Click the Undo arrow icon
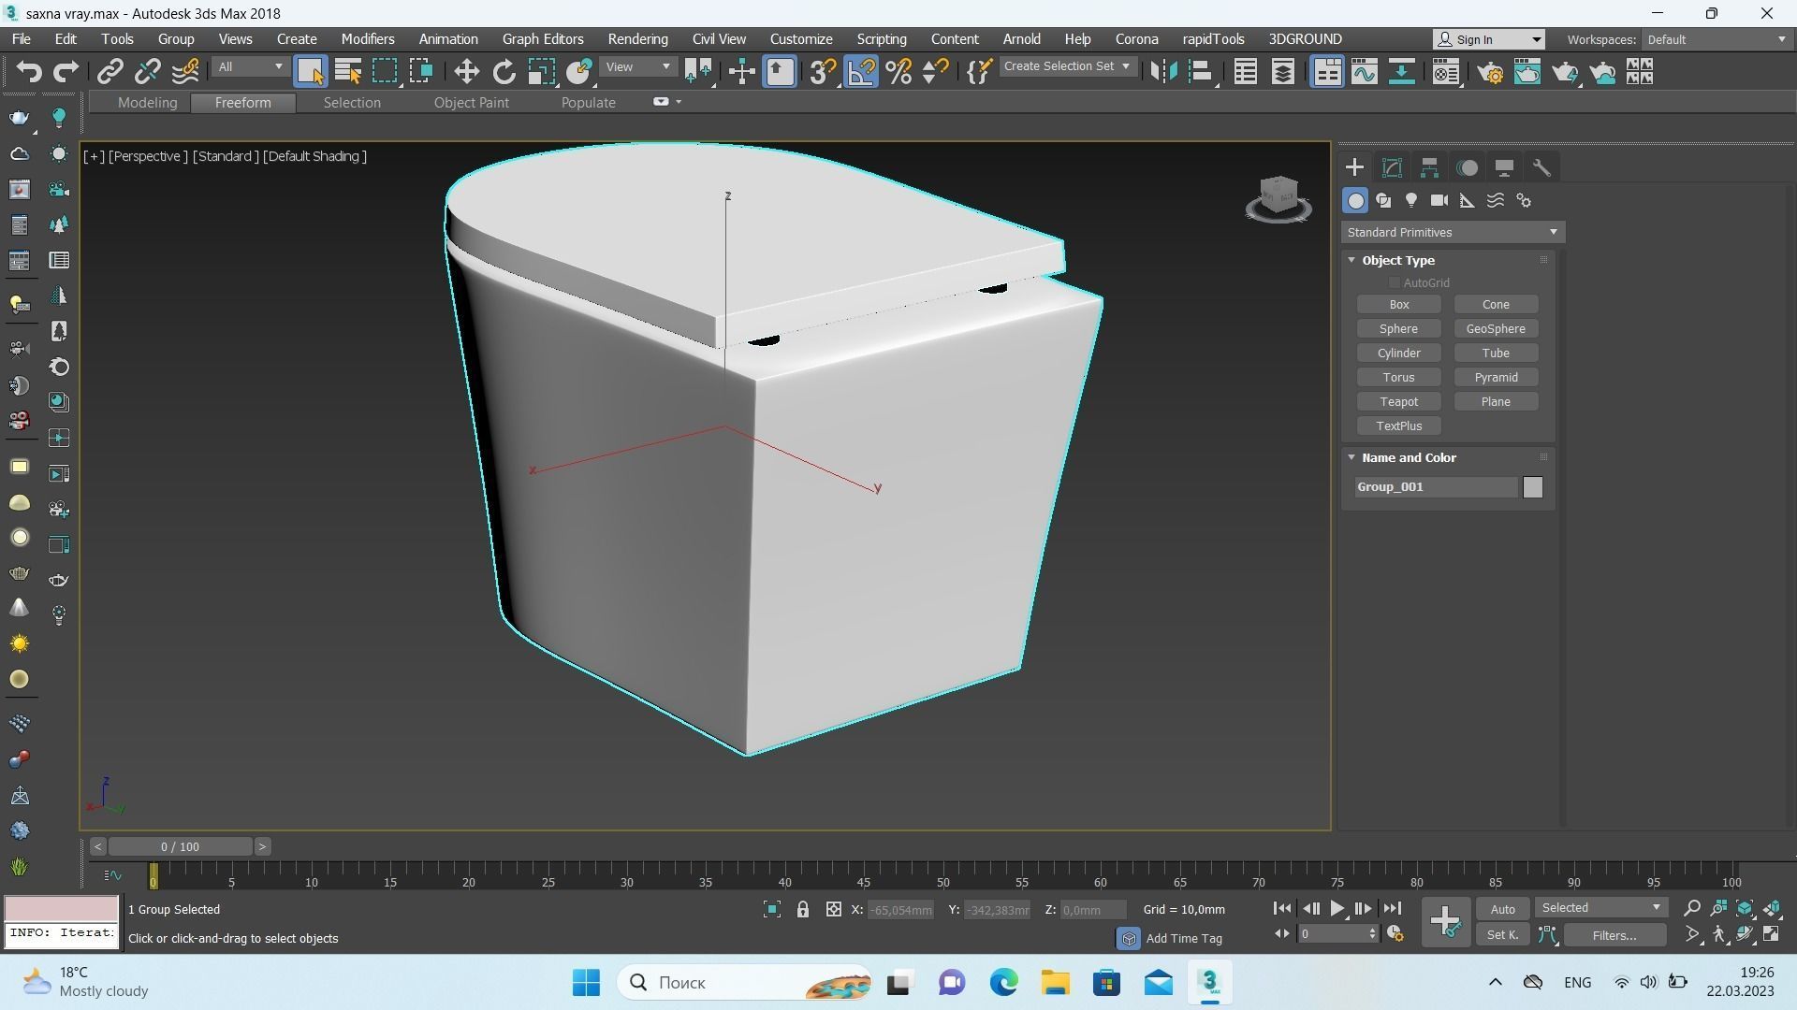Image resolution: width=1797 pixels, height=1010 pixels. pos(29,72)
